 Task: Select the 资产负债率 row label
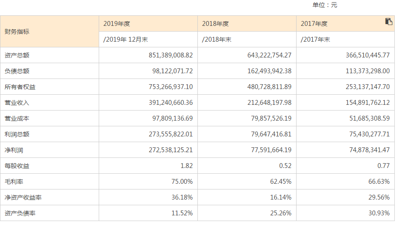click(x=20, y=213)
